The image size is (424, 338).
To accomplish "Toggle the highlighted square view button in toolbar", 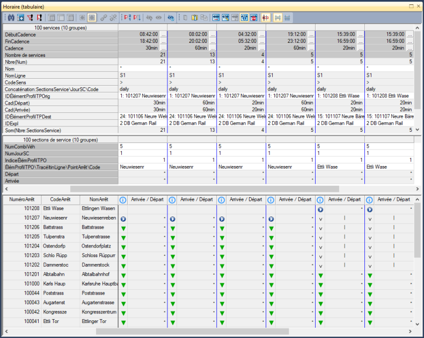I will click(x=92, y=18).
